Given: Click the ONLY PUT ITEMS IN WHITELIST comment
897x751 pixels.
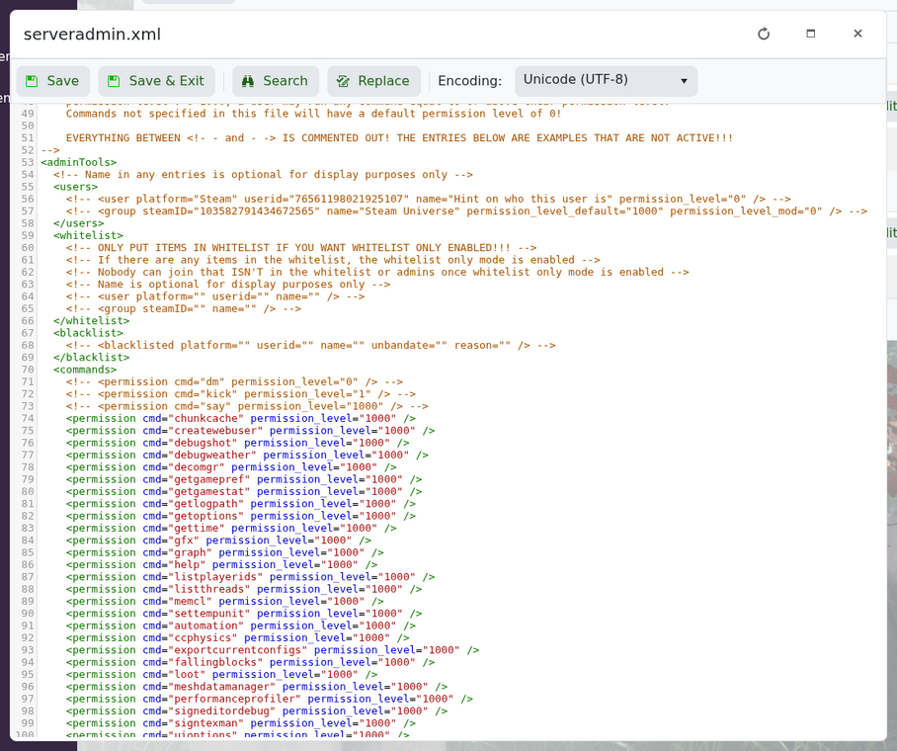Looking at the screenshot, I should click(x=301, y=247).
